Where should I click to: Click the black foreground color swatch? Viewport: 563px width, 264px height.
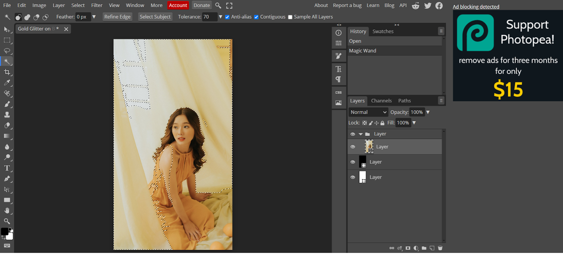click(x=4, y=231)
